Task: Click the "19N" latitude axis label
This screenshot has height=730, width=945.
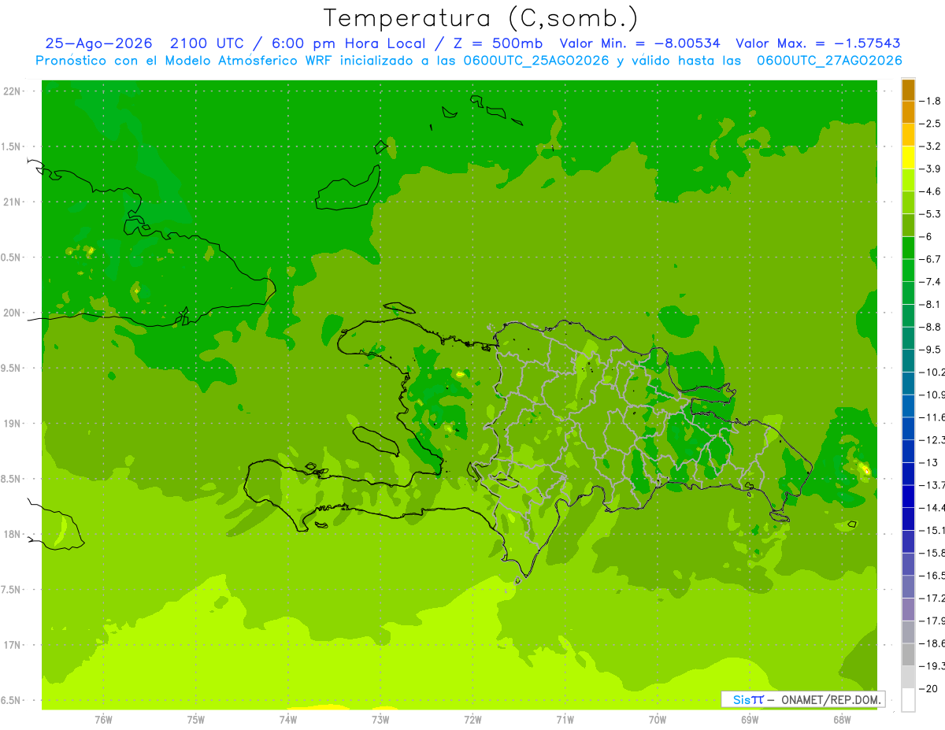Action: (x=11, y=424)
